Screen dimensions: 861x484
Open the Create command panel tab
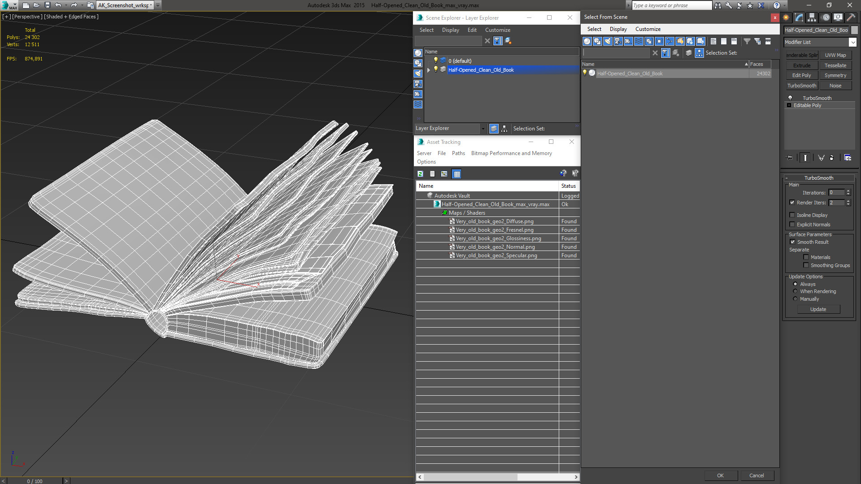(x=786, y=17)
